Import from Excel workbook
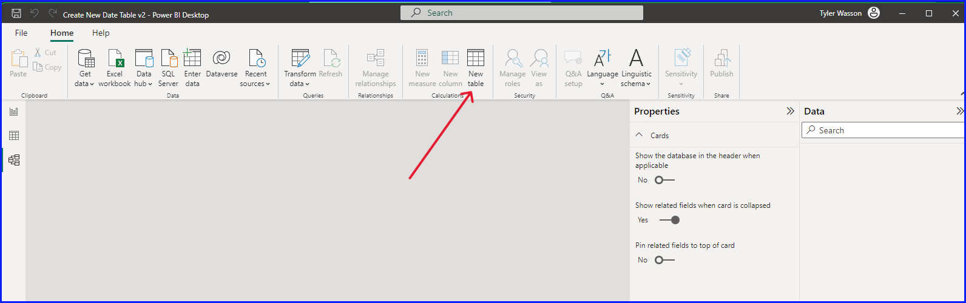Image resolution: width=966 pixels, height=303 pixels. click(115, 68)
